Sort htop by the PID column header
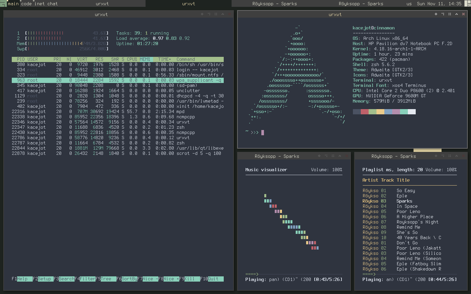 click(x=21, y=59)
